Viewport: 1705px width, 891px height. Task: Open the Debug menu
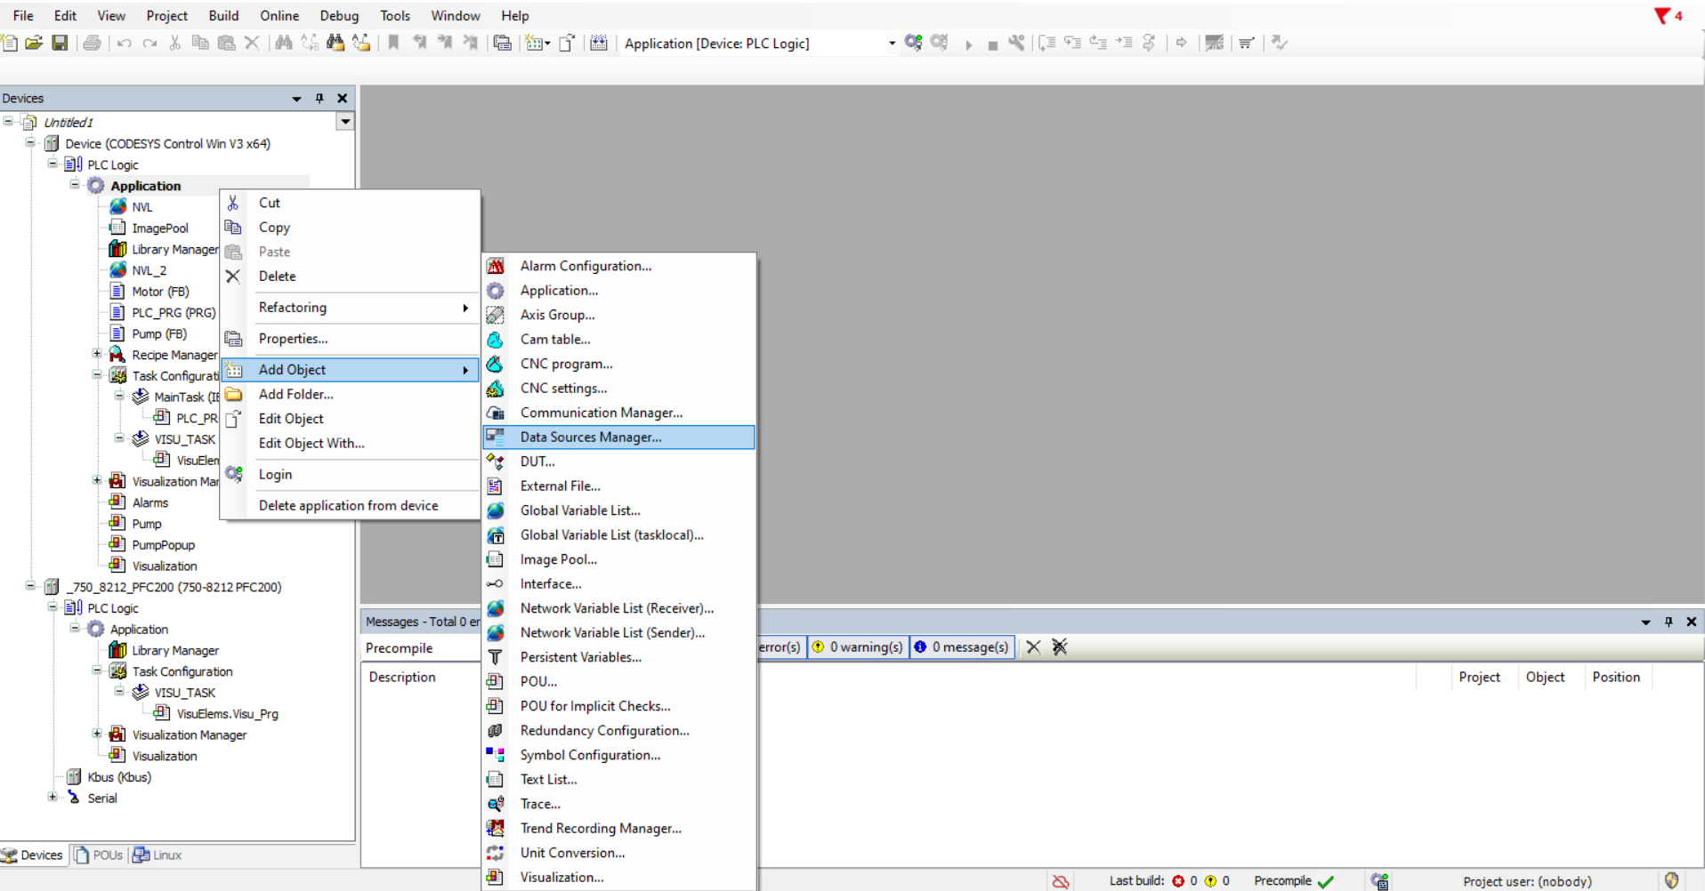tap(339, 15)
